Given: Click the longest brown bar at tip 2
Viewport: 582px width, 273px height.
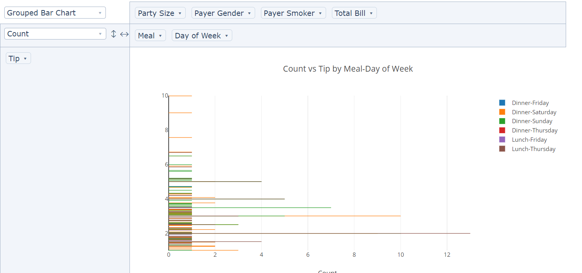Looking at the screenshot, I should pos(427,233).
